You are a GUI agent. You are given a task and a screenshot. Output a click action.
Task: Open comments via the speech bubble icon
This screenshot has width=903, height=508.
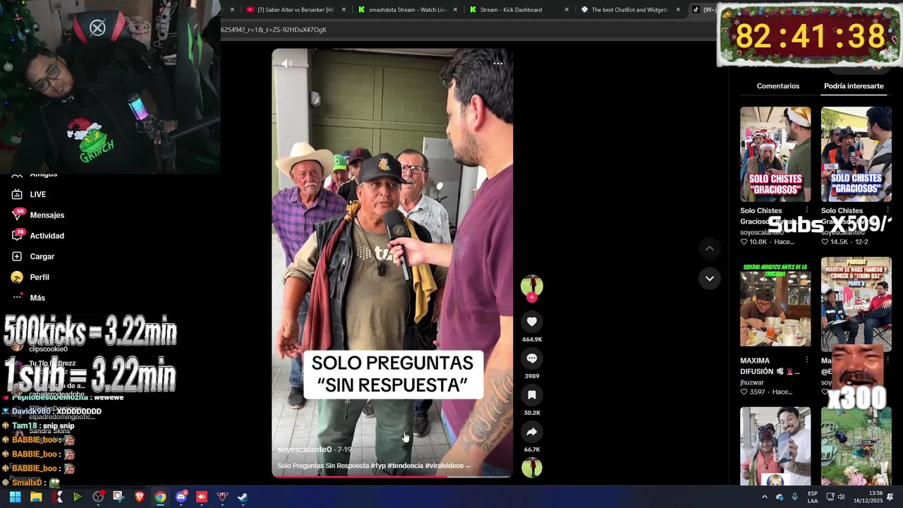click(532, 358)
